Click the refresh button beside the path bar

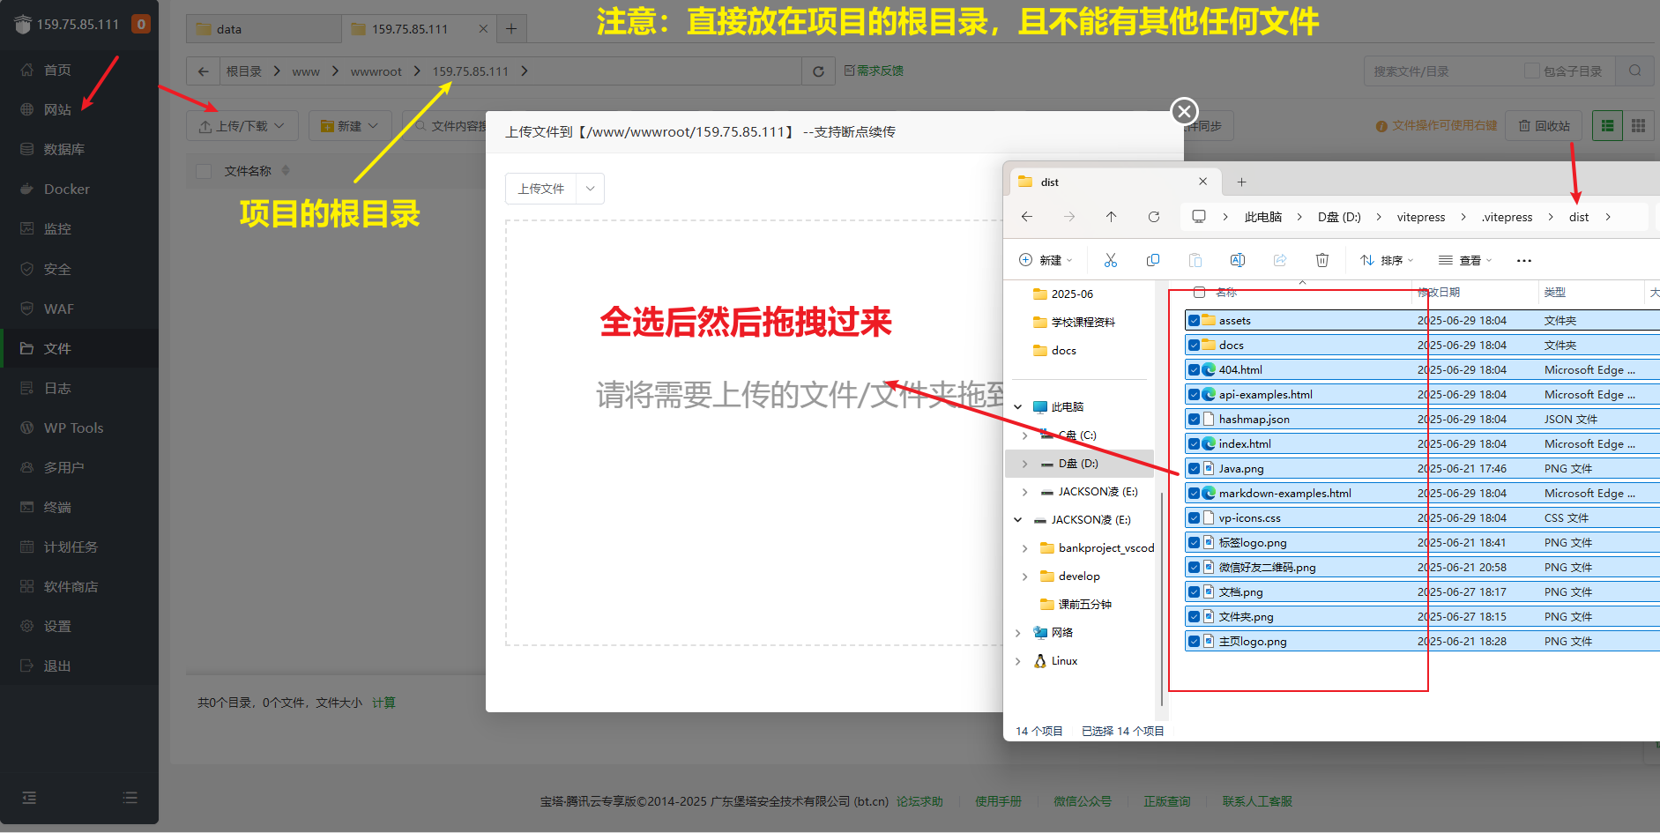click(x=818, y=71)
